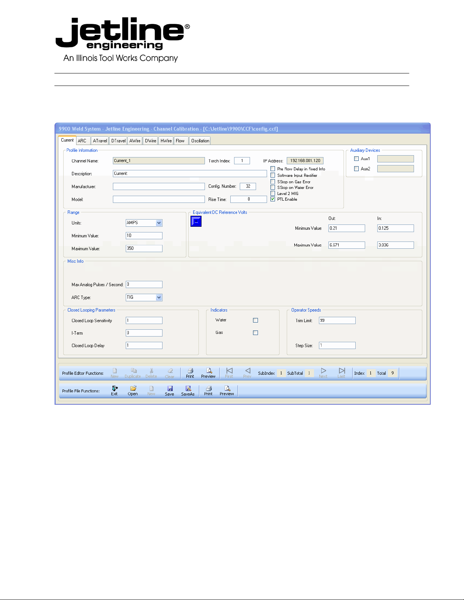Click the Exit icon
Image resolution: width=464 pixels, height=600 pixels.
click(115, 389)
